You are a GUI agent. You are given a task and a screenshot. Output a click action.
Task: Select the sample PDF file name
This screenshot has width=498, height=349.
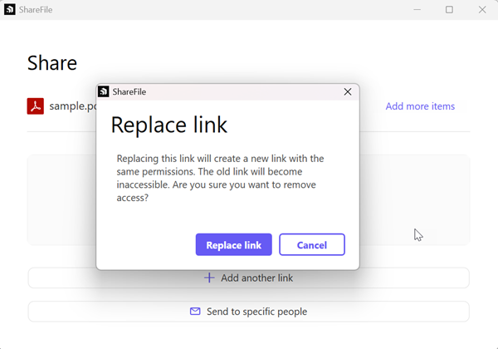point(72,106)
